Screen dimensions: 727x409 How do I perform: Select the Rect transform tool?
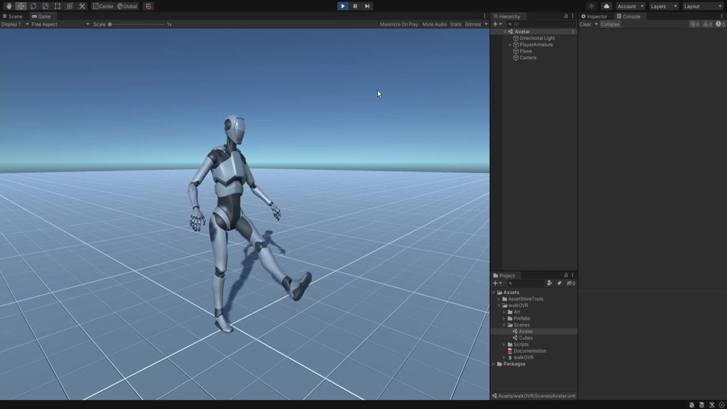click(x=57, y=6)
